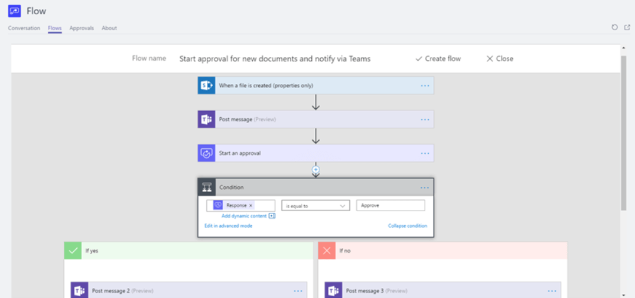This screenshot has width=635, height=298.
Task: Expand the 'Post message 3' step
Action: coord(442,290)
